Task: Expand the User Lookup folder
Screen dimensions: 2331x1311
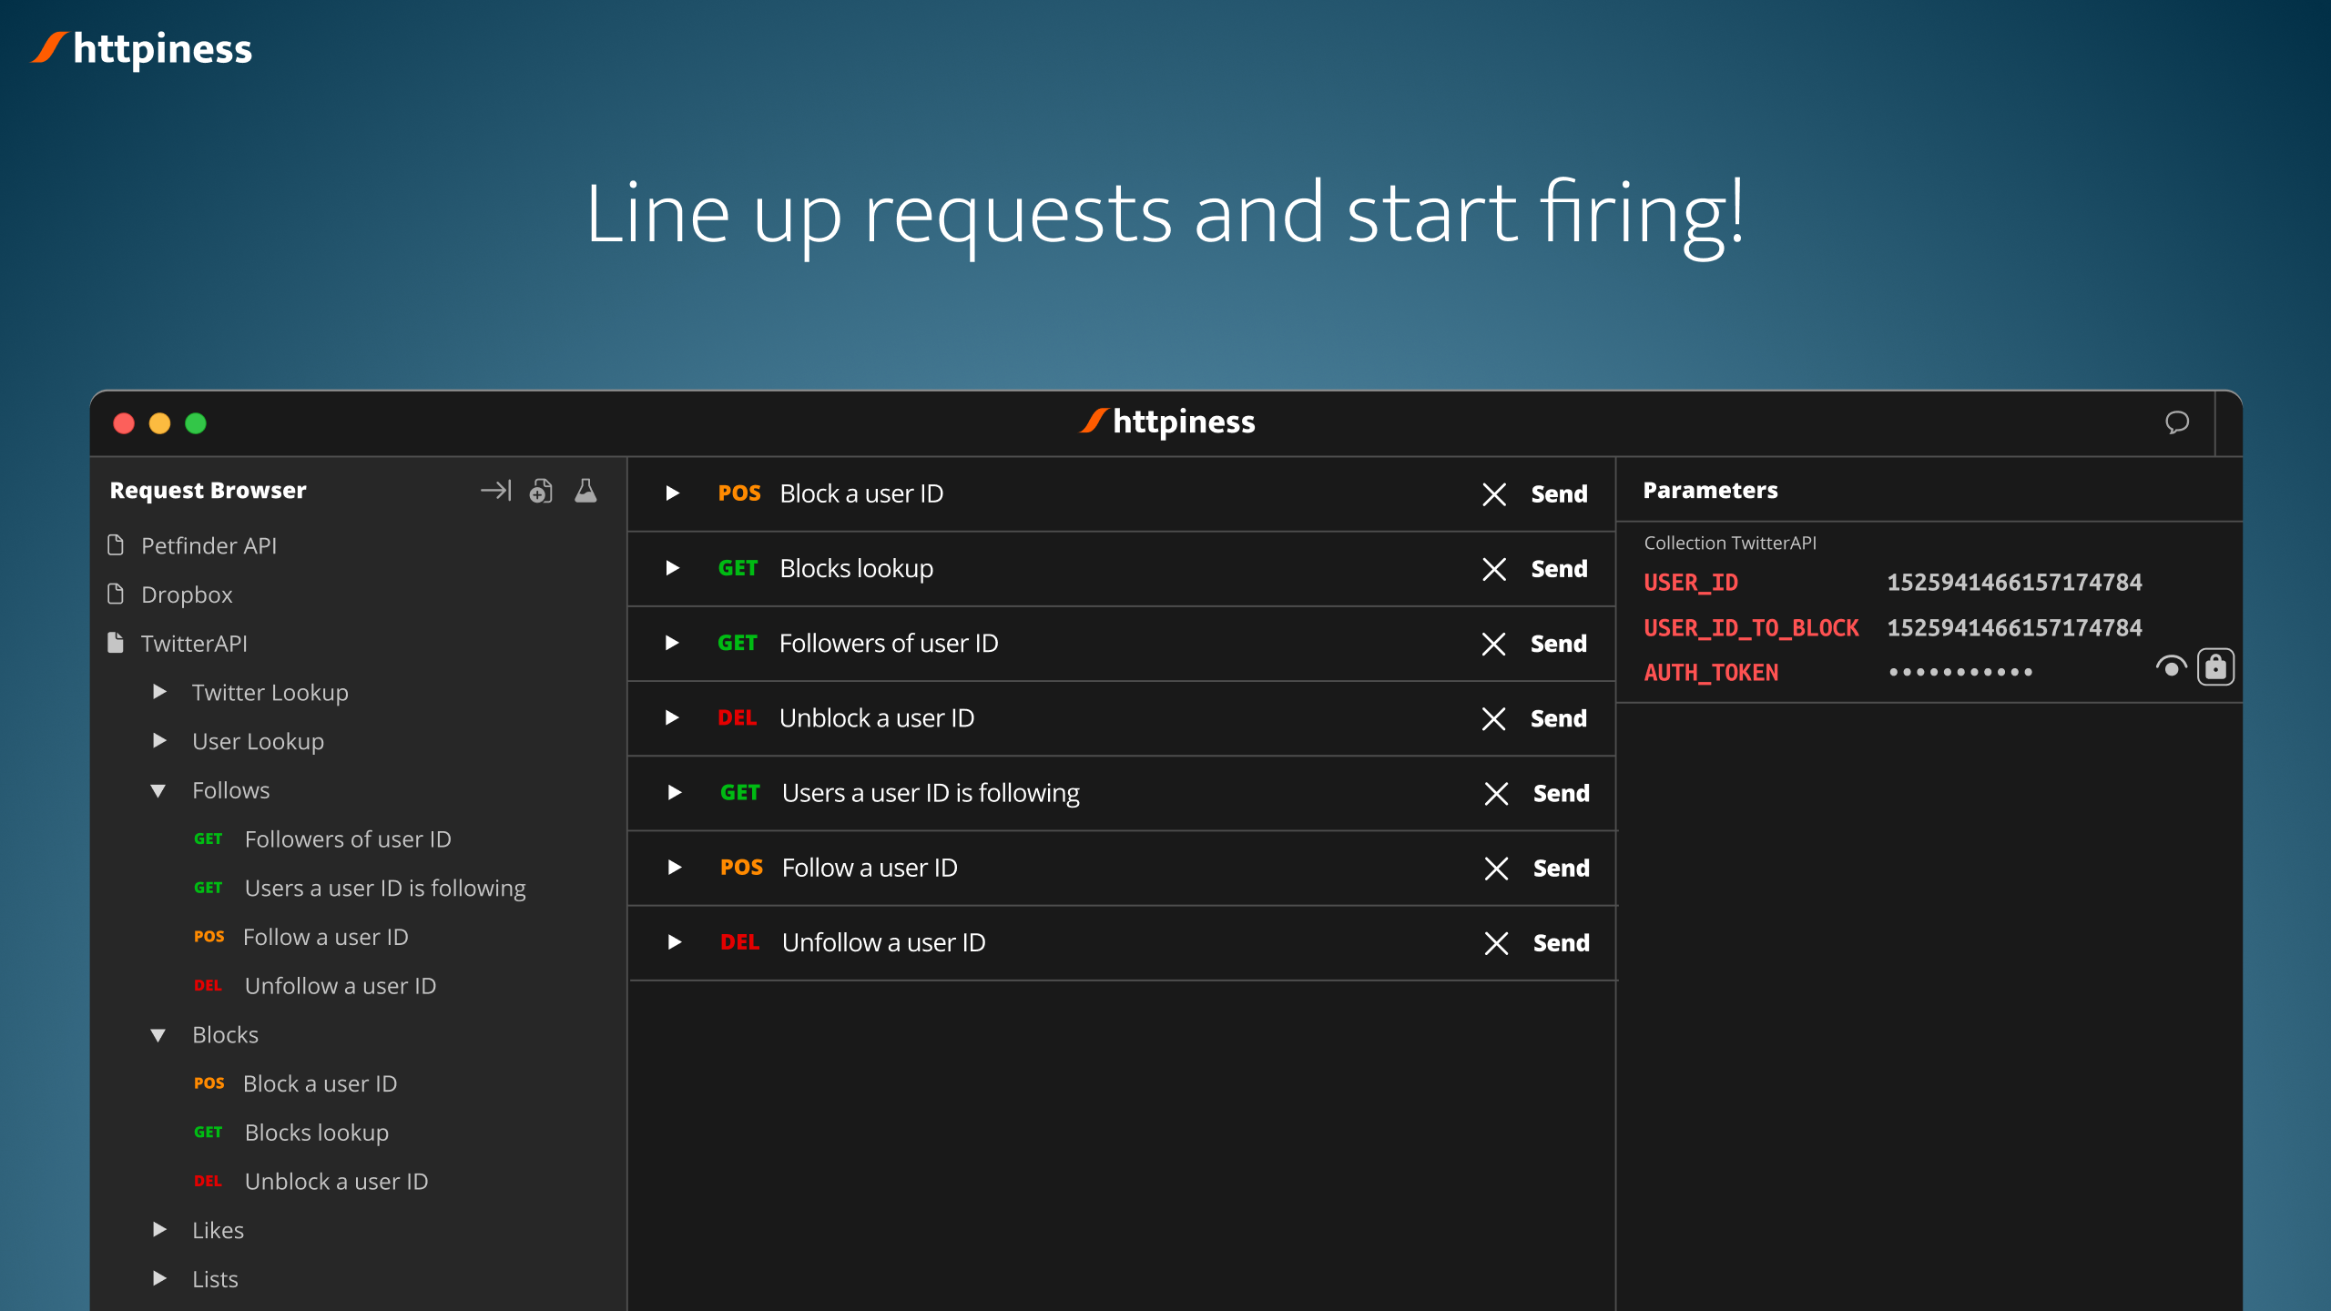Action: 159,741
